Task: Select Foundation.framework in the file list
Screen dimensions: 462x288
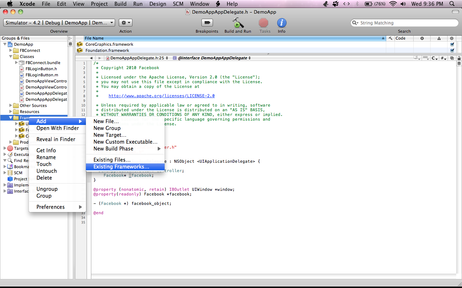Action: pos(107,50)
